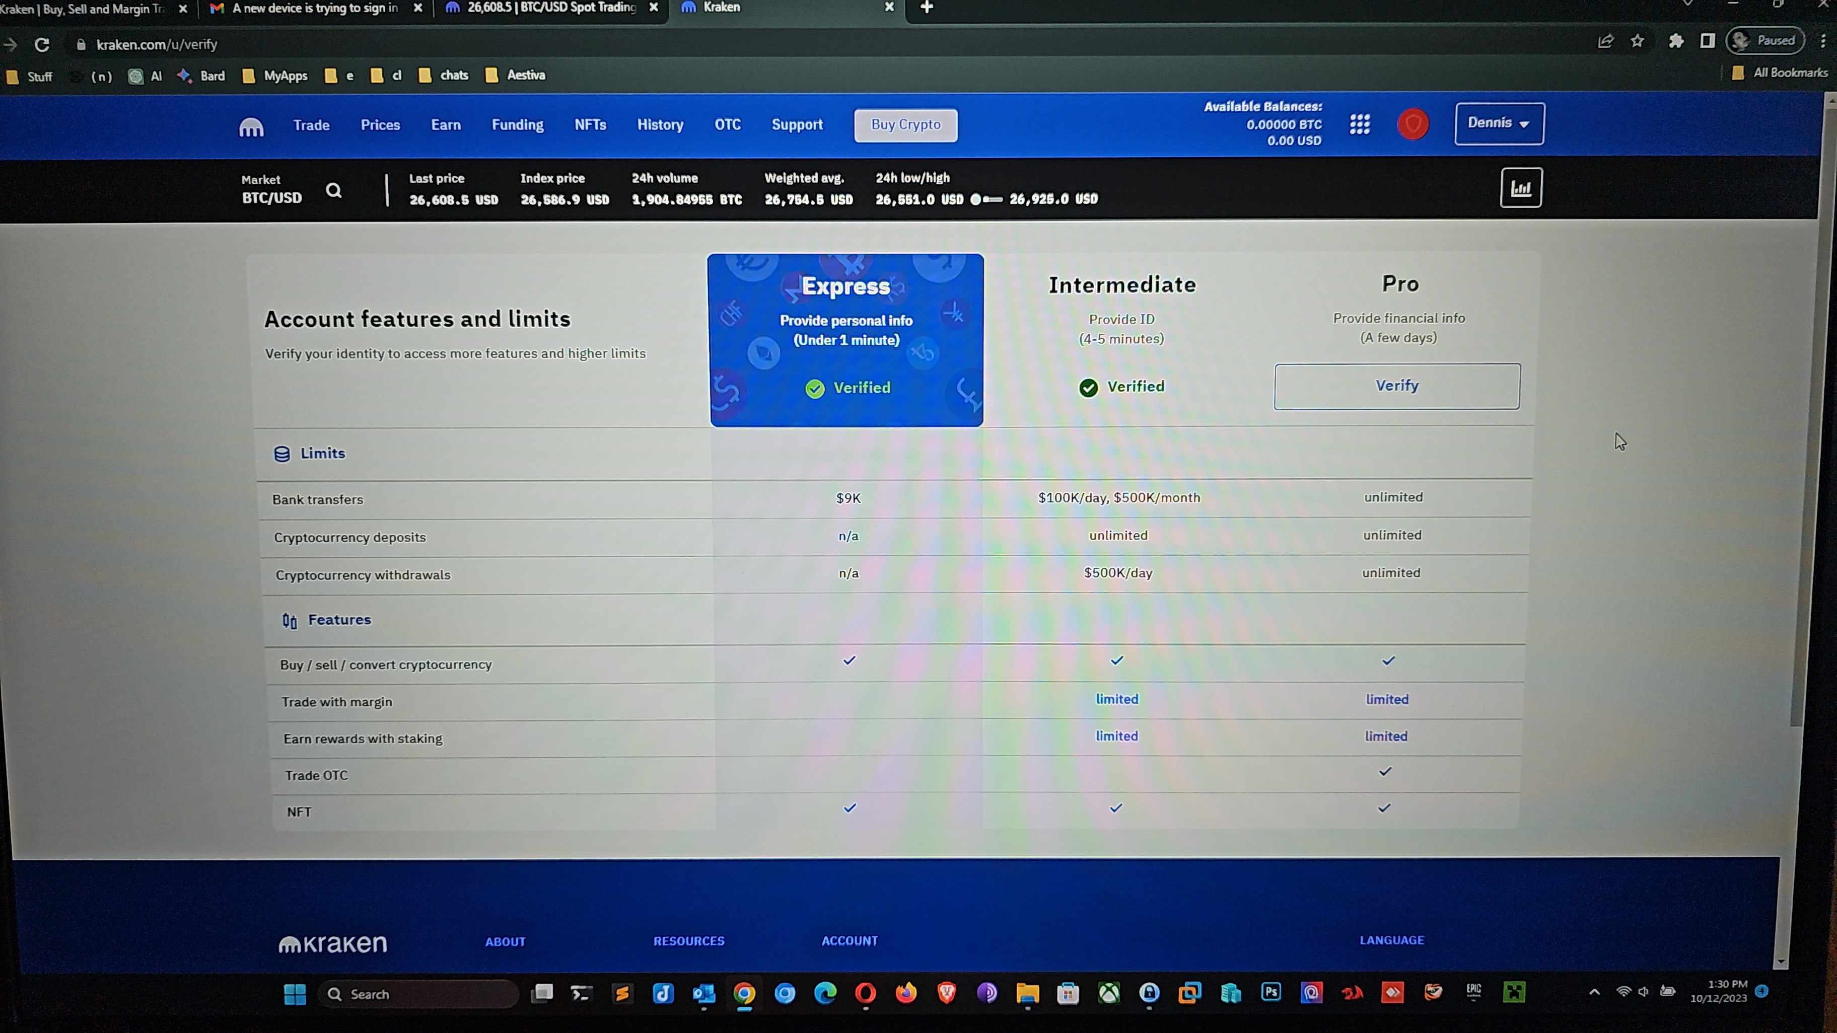
Task: Click the market search magnifier icon
Action: point(334,190)
